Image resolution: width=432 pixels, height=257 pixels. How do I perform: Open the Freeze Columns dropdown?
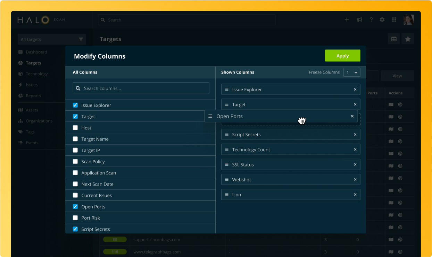pos(352,72)
